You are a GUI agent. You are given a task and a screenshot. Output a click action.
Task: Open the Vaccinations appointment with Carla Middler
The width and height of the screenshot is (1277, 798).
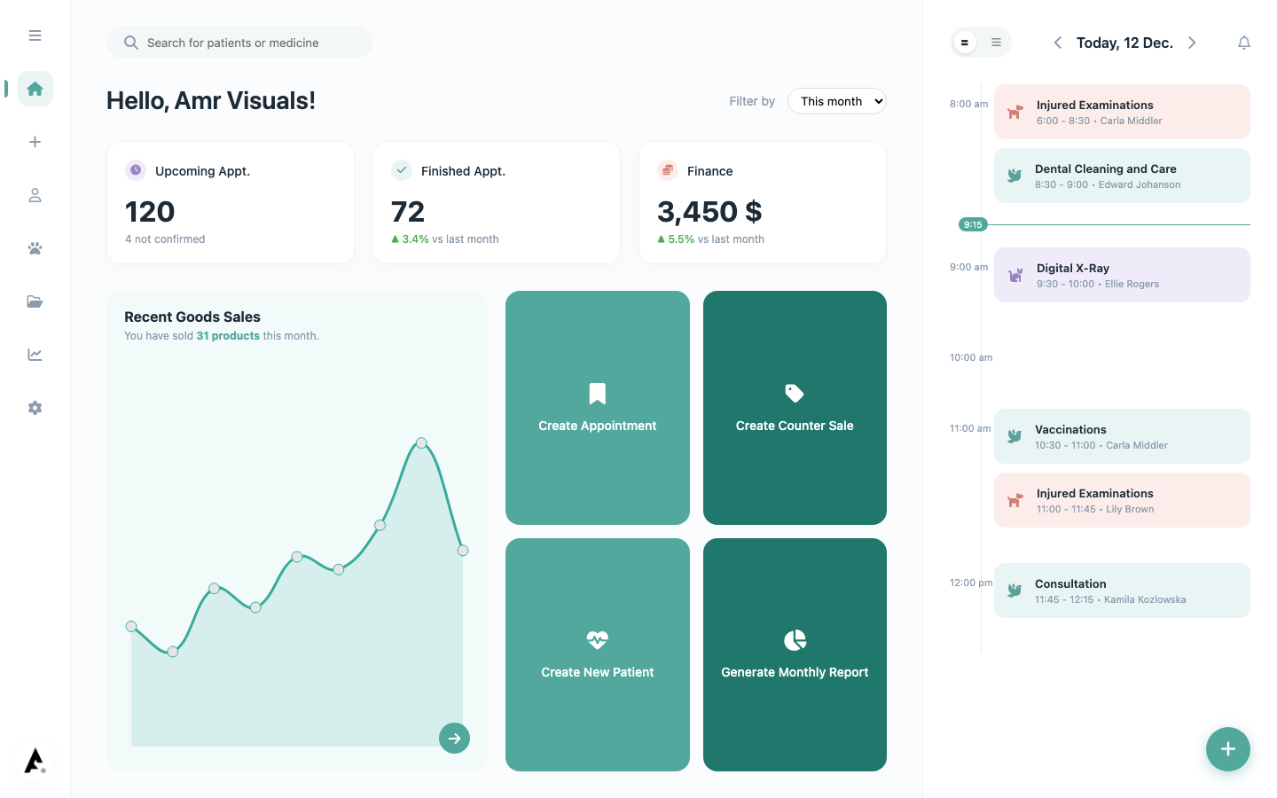(1122, 436)
